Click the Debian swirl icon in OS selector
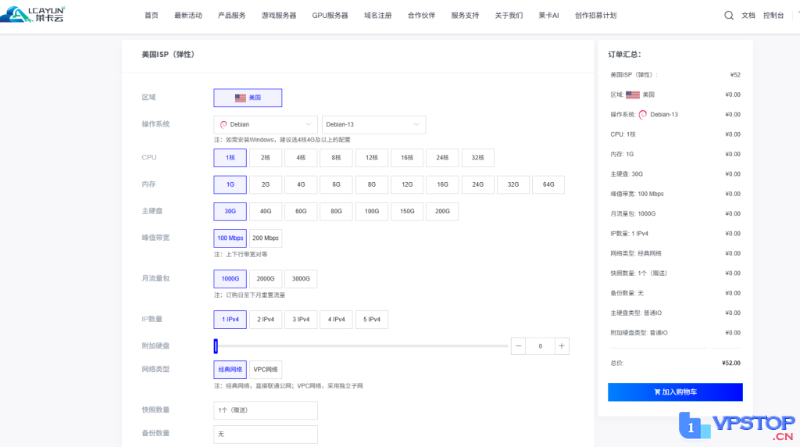 tap(223, 124)
